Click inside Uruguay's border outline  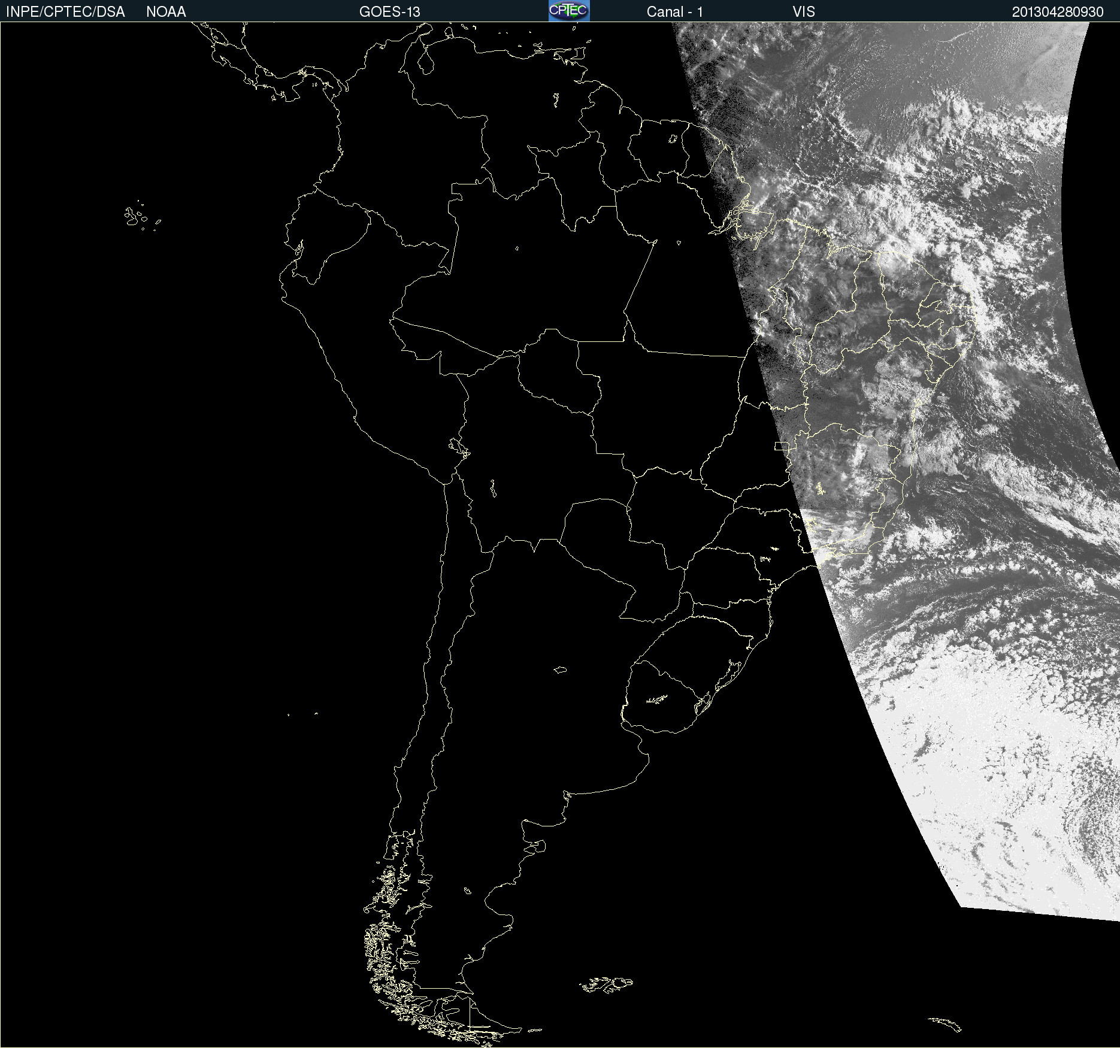tap(662, 701)
